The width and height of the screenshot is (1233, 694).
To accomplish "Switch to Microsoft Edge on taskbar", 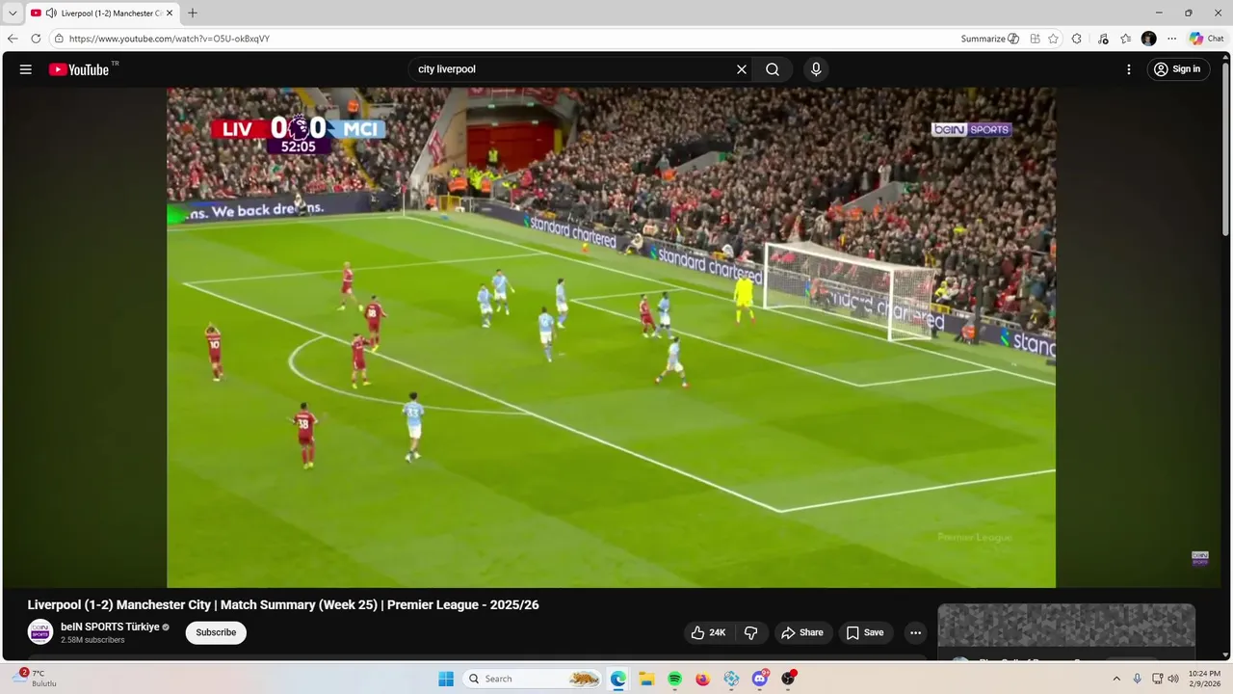I will point(618,679).
